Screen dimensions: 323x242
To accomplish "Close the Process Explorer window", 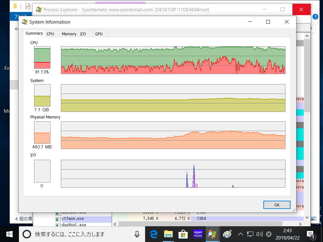I will (x=301, y=9).
